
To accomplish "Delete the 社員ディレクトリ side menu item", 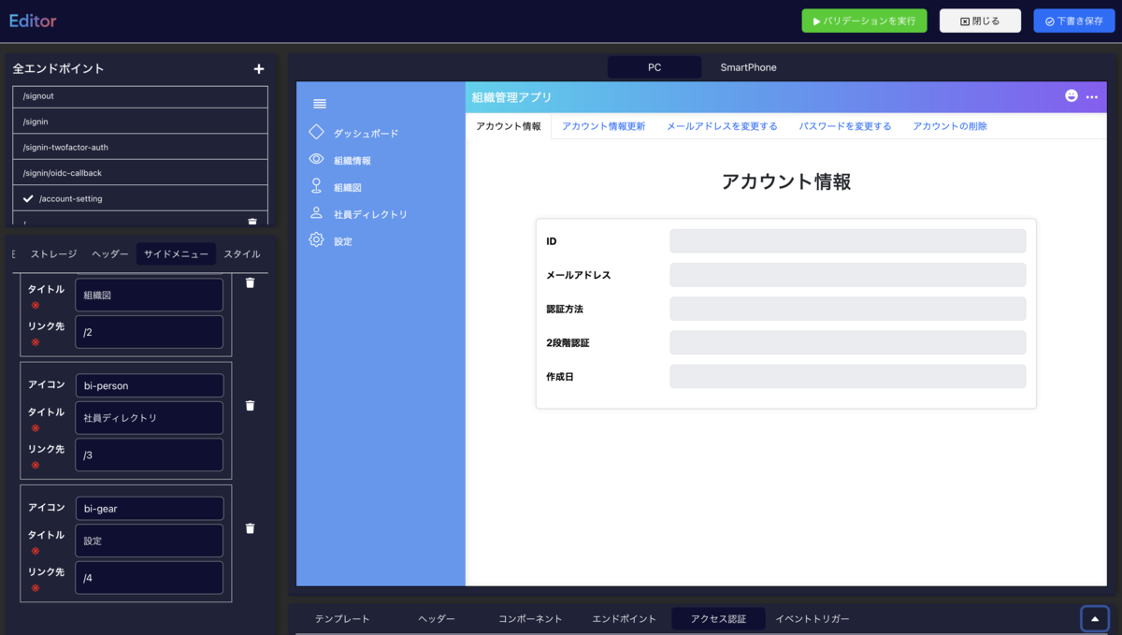I will point(250,406).
